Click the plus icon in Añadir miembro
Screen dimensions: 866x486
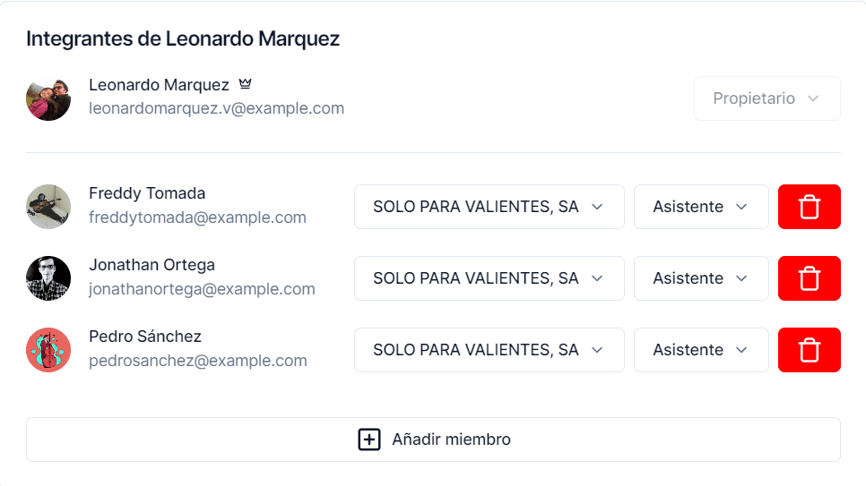(x=368, y=439)
